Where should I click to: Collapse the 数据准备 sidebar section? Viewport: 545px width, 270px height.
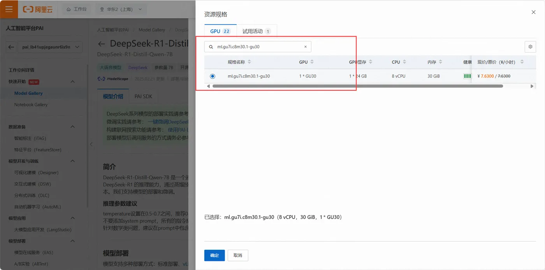click(73, 127)
